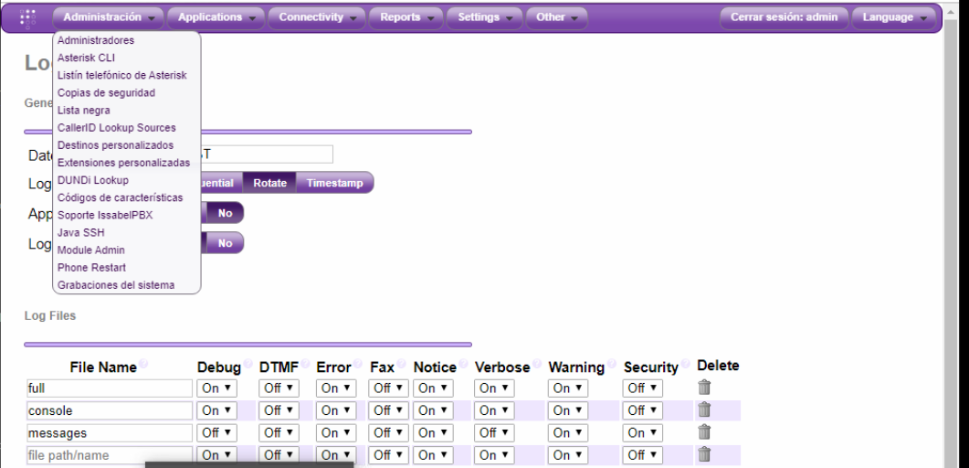969x468 pixels.
Task: Click 'Cerrar sesión: admin' logout button
Action: point(784,17)
